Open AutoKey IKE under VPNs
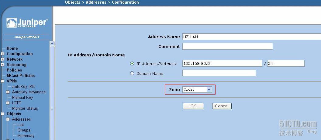The width and height of the screenshot is (321, 140). point(23,87)
